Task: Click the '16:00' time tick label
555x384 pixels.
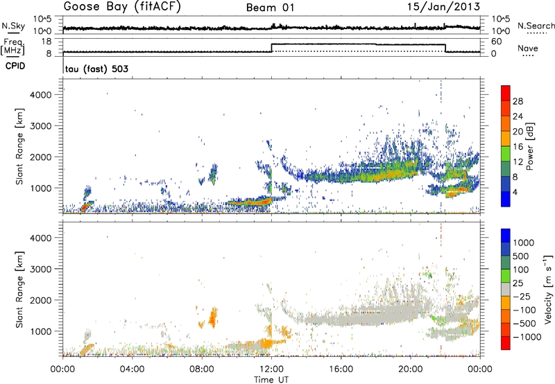Action: [341, 369]
